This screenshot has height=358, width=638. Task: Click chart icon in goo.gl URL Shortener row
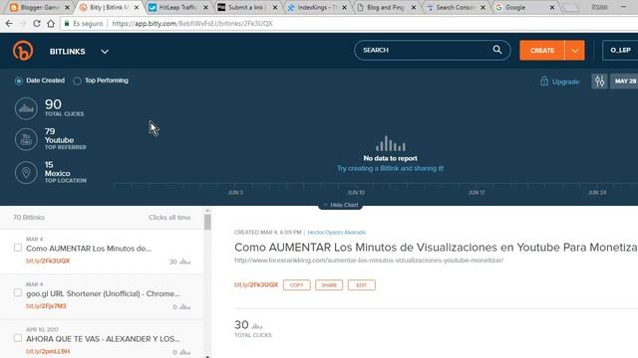click(x=185, y=307)
